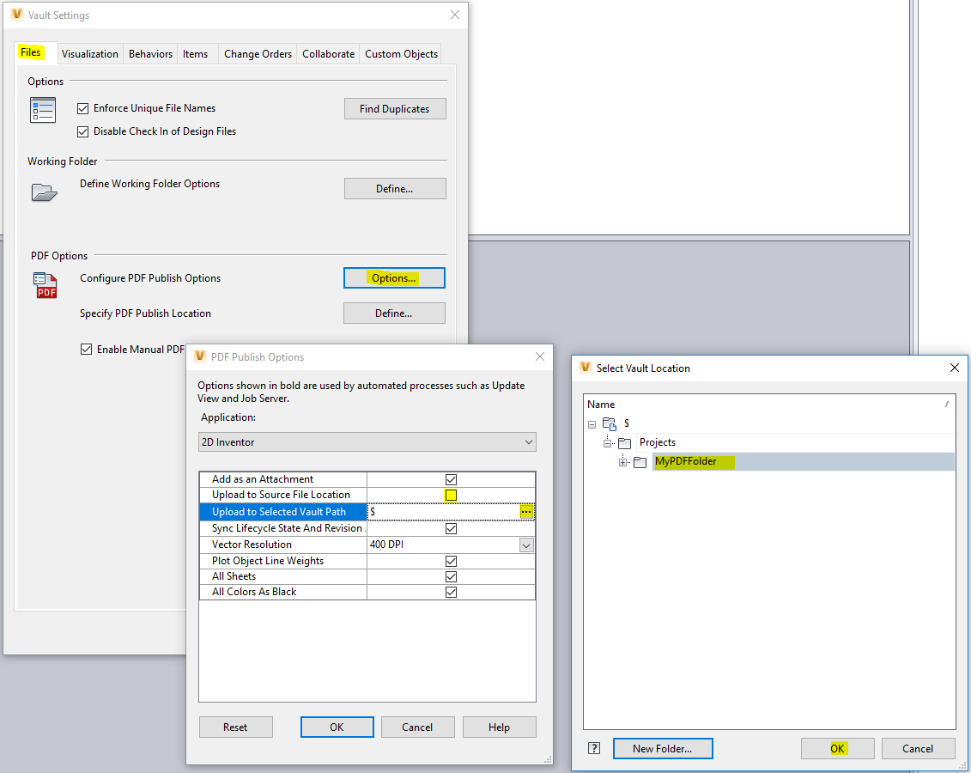Toggle Disable Check In of Design Files

coord(82,131)
